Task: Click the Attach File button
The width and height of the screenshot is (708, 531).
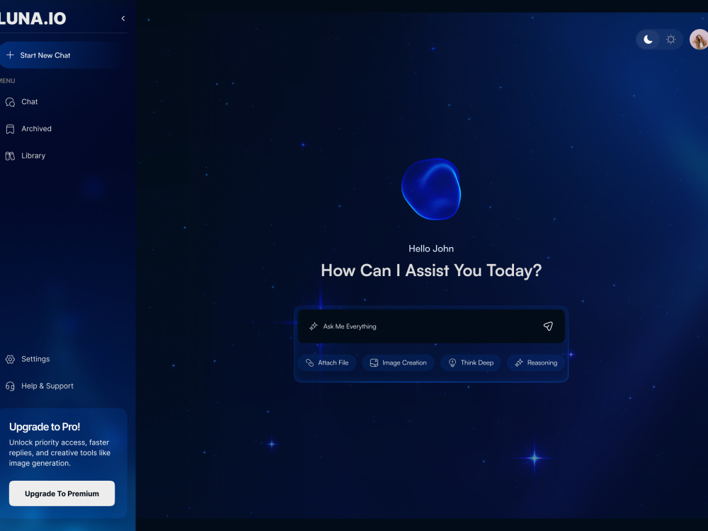Action: [x=327, y=362]
